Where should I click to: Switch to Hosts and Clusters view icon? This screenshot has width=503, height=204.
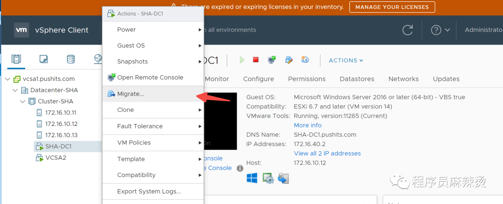tap(16, 59)
